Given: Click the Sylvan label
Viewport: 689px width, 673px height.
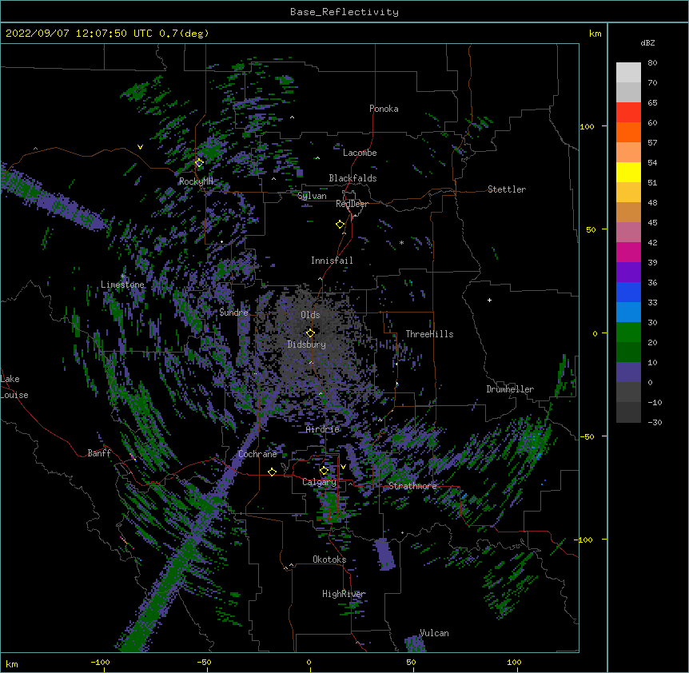Looking at the screenshot, I should click(x=312, y=196).
